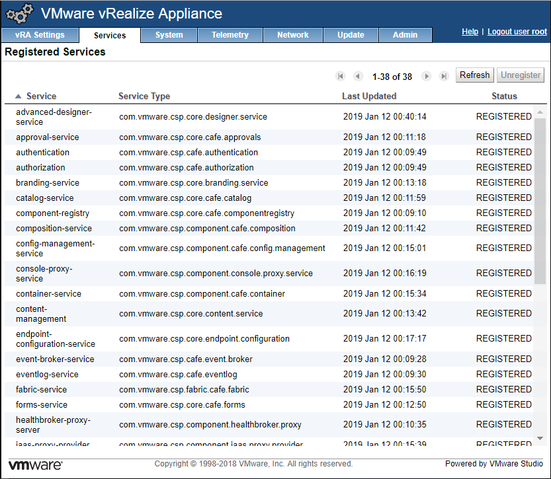
Task: Sort by the Service column header
Action: (41, 96)
